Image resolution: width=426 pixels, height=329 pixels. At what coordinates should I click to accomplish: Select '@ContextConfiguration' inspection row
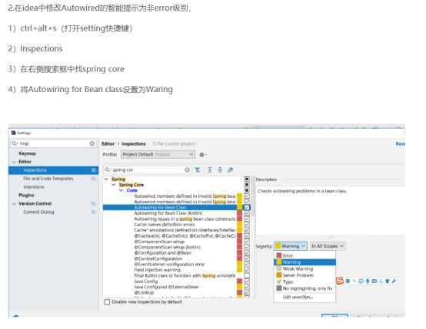click(x=158, y=258)
